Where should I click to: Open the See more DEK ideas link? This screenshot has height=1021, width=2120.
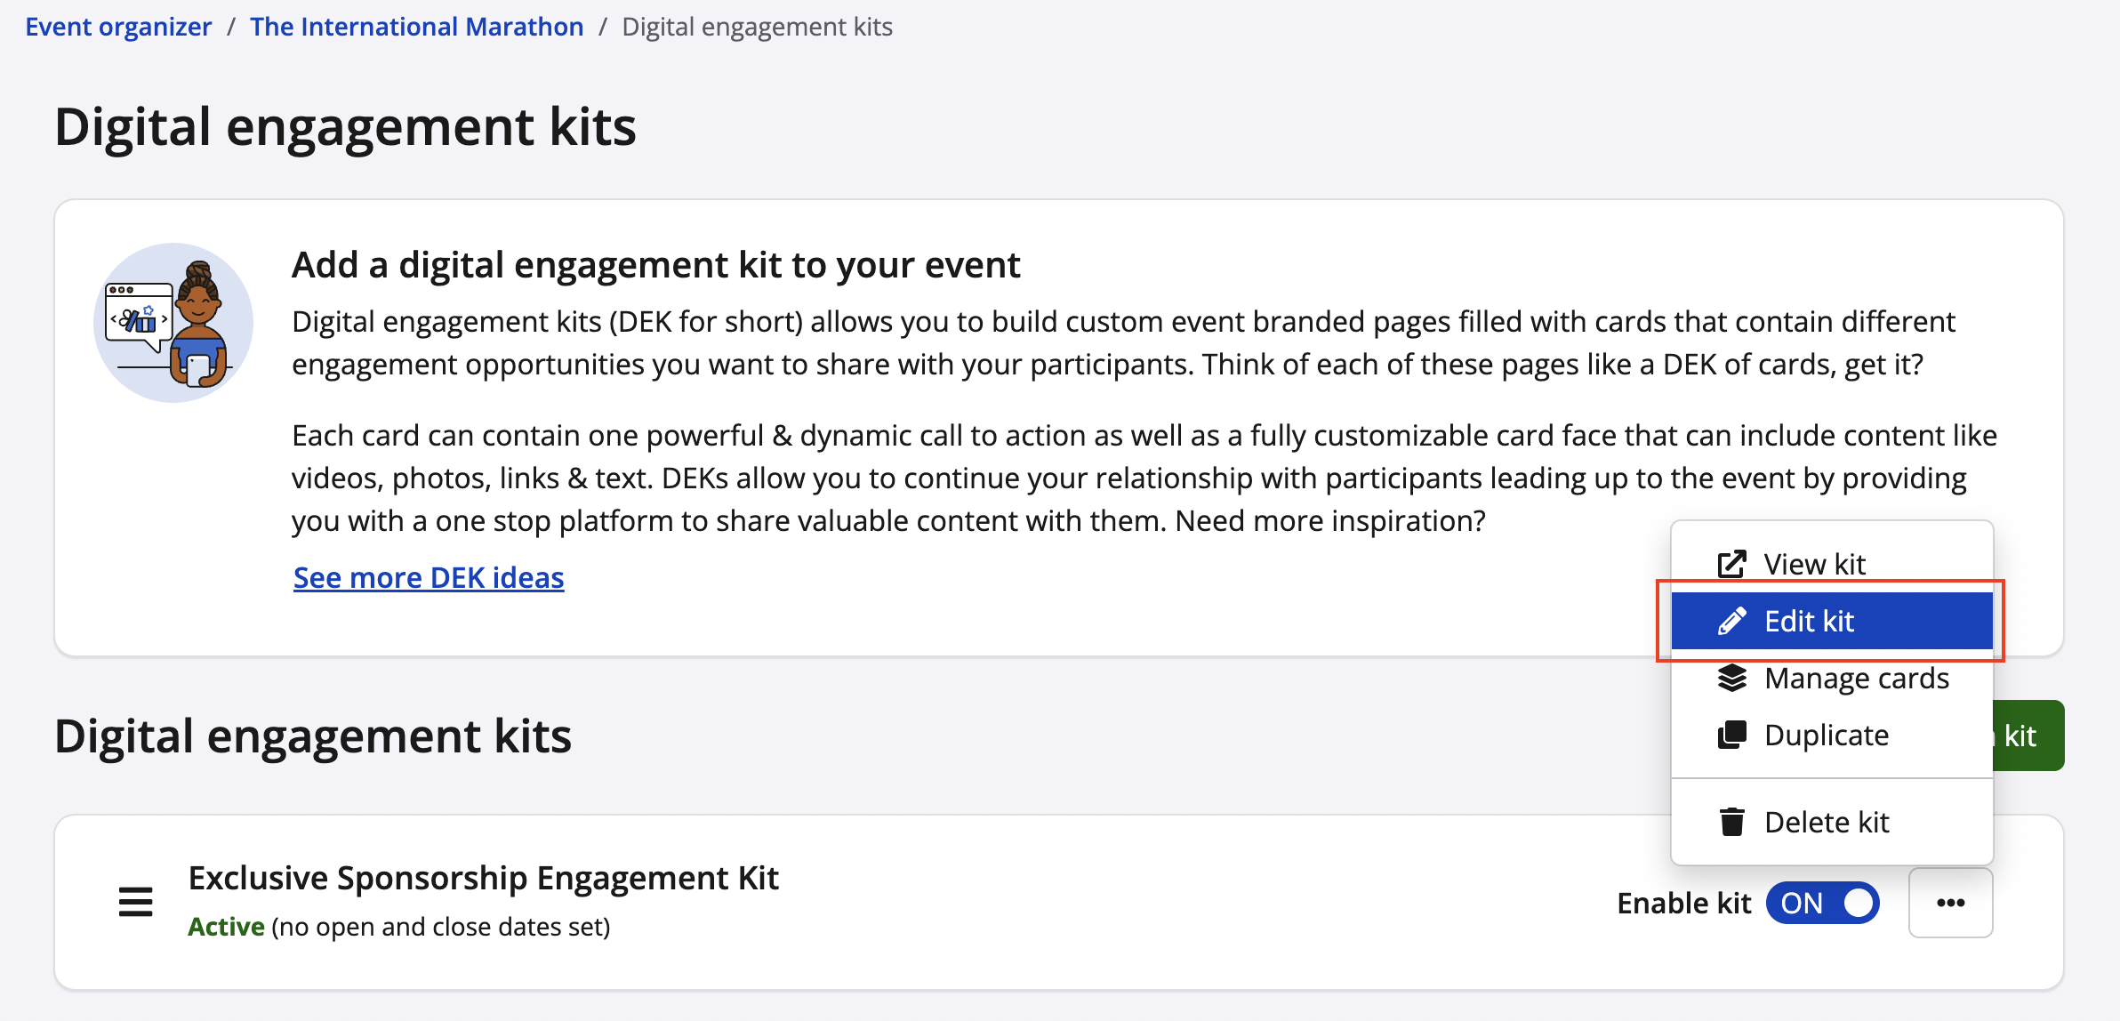point(429,578)
